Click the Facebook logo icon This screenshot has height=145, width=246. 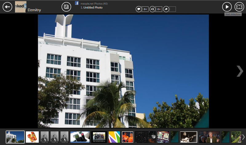click(x=77, y=3)
